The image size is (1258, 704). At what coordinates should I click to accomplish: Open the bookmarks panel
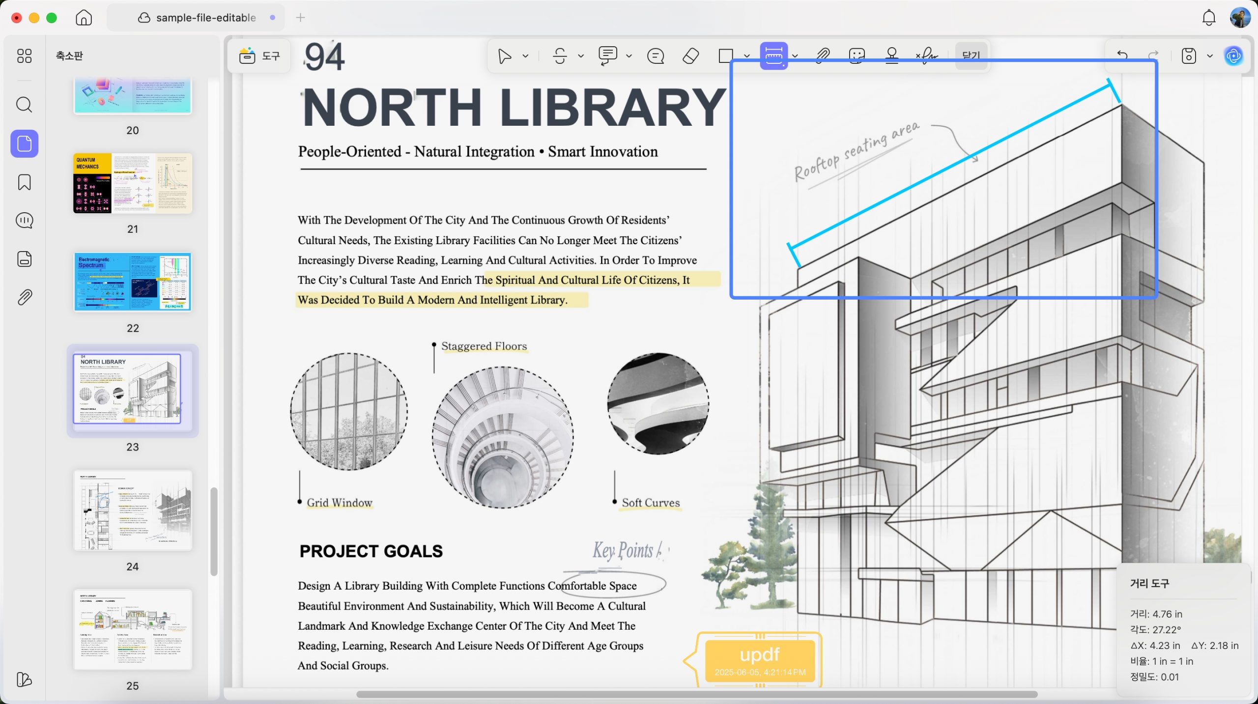click(x=24, y=182)
